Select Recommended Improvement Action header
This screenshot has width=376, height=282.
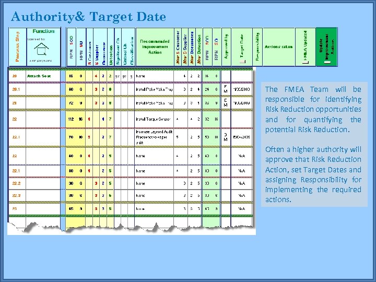pos(155,47)
